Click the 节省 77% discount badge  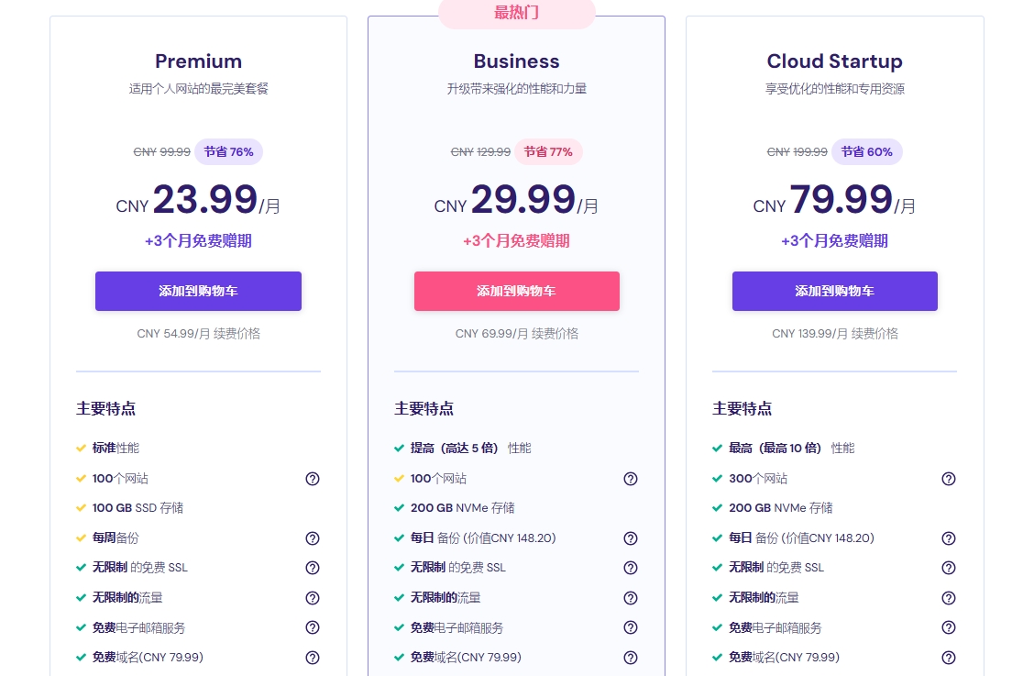tap(548, 152)
